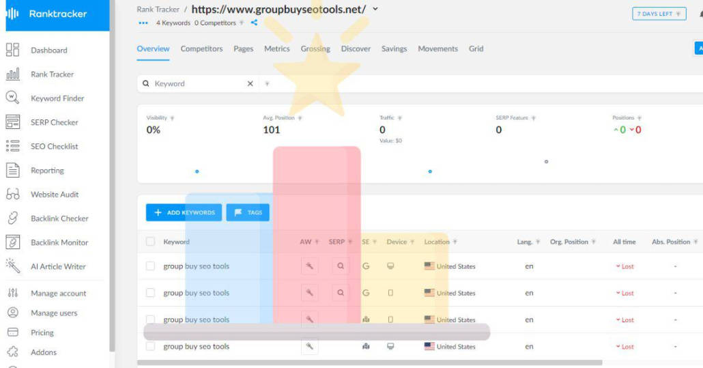Click the TAGS button
703x368 pixels.
[x=248, y=212]
